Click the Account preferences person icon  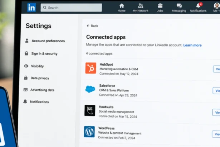click(x=27, y=41)
